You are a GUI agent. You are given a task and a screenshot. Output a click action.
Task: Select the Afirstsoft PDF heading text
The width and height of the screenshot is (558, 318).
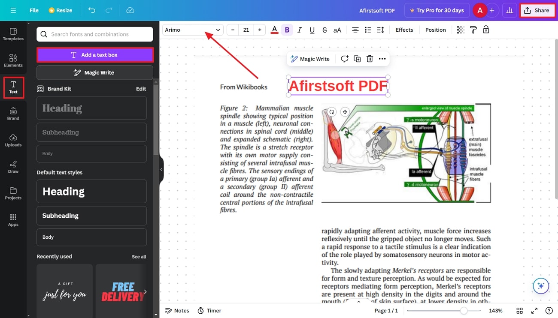338,86
